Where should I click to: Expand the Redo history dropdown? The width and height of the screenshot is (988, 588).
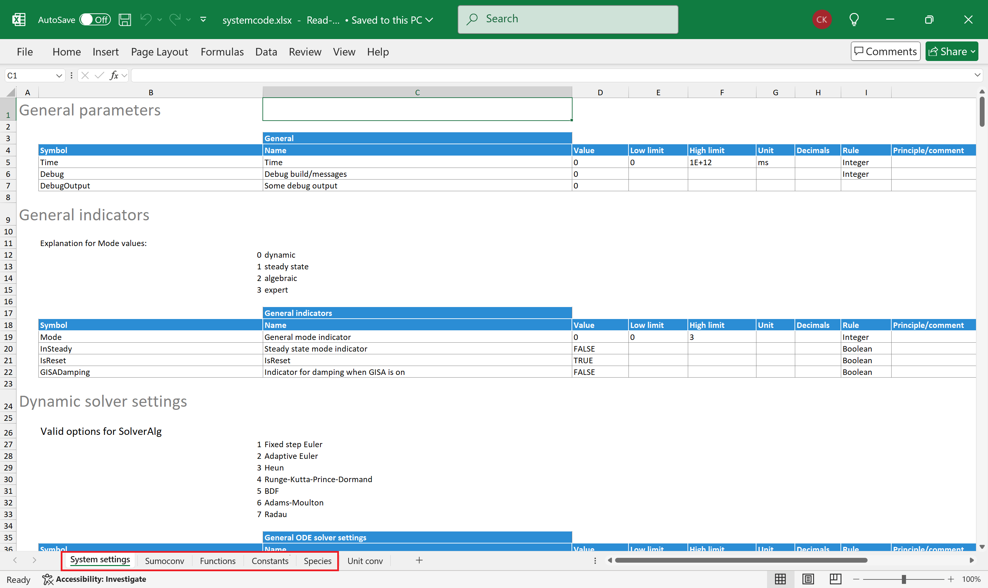coord(188,20)
